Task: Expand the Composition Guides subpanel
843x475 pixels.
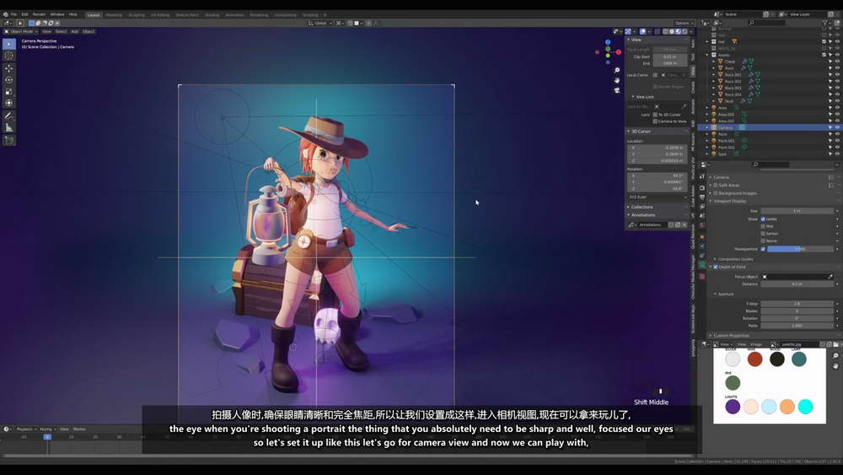Action: pos(715,259)
